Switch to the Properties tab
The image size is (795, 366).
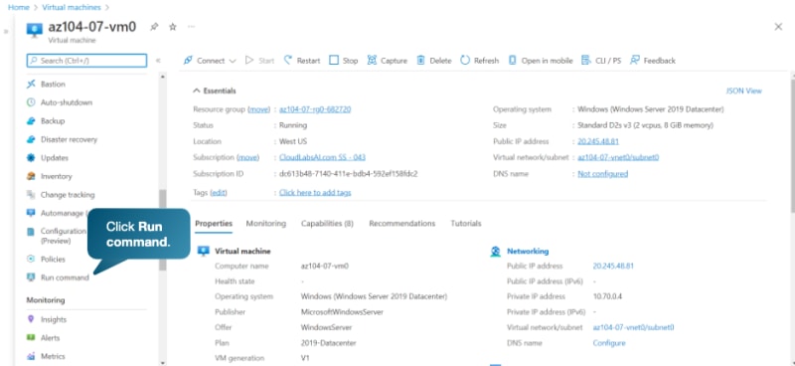(214, 224)
